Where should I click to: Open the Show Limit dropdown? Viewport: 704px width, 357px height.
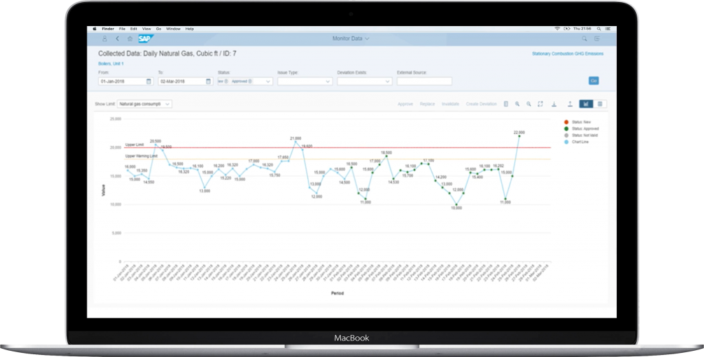pyautogui.click(x=144, y=104)
